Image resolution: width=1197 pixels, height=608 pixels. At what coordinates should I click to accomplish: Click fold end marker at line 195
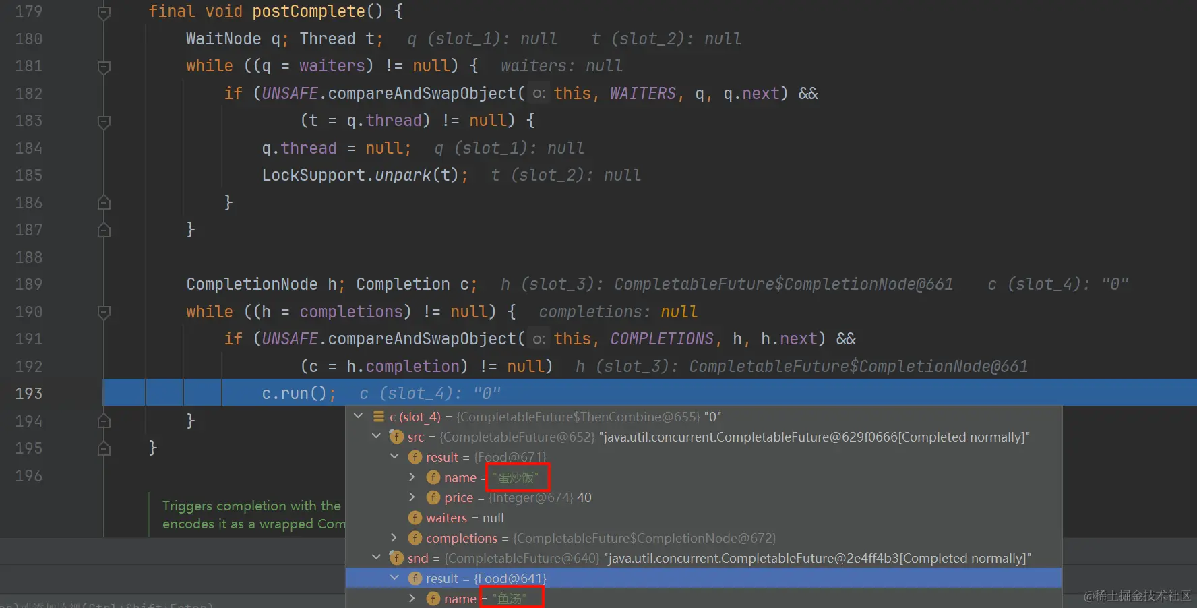tap(104, 448)
